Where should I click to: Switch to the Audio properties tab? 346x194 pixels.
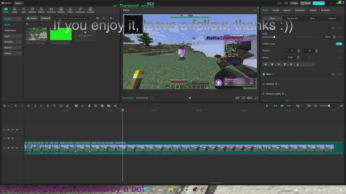[276, 10]
